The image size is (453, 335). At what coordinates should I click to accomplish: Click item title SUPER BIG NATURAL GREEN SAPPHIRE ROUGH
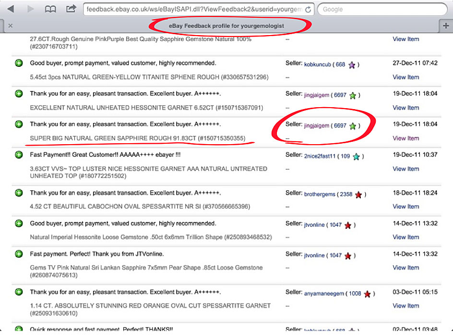coord(138,138)
